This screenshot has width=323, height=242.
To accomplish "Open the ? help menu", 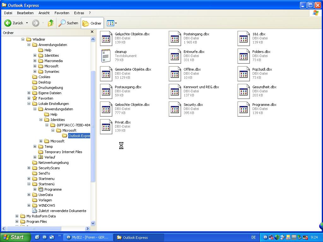I will pyautogui.click(x=90, y=13).
